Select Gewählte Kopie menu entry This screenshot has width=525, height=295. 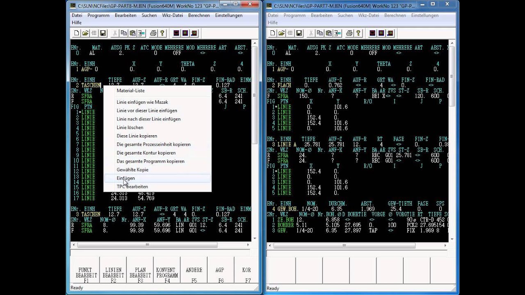pyautogui.click(x=157, y=170)
